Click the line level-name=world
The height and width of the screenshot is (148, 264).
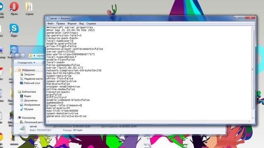pos(60,41)
